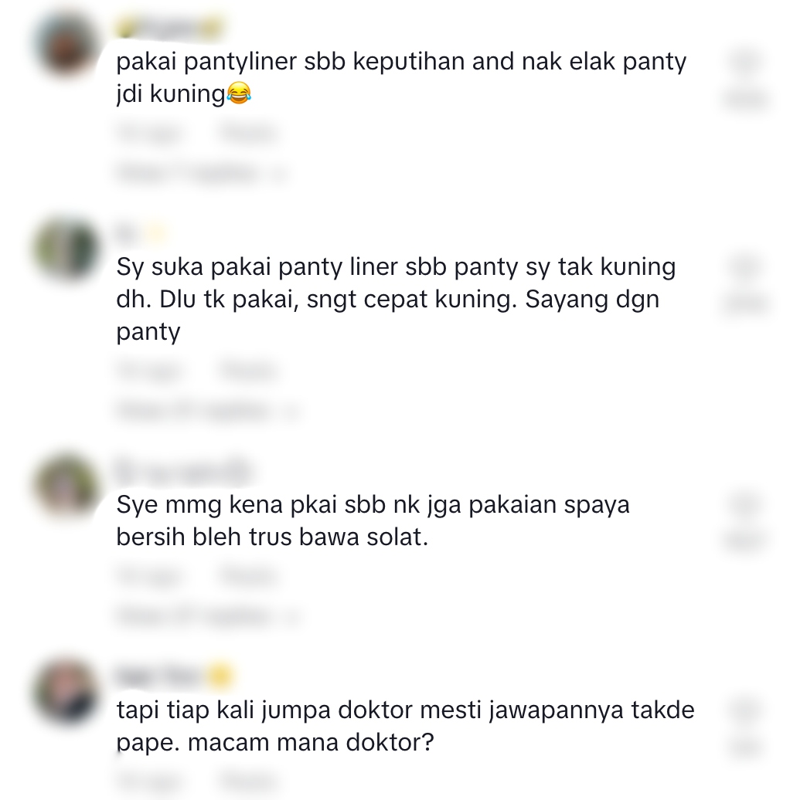The image size is (807, 800).
Task: Like the 'Sy suka pakai panty liner' comment
Action: click(746, 267)
